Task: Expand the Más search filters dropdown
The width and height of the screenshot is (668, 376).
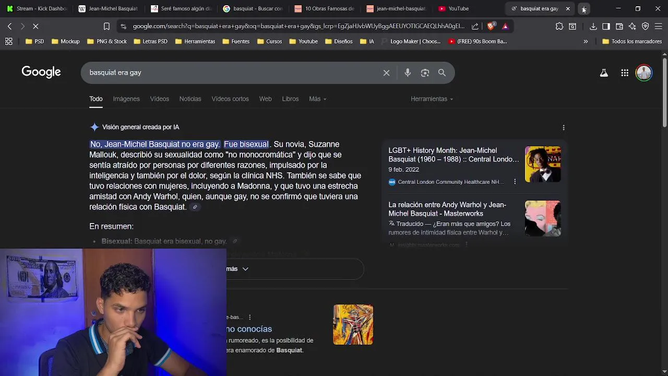Action: tap(317, 99)
